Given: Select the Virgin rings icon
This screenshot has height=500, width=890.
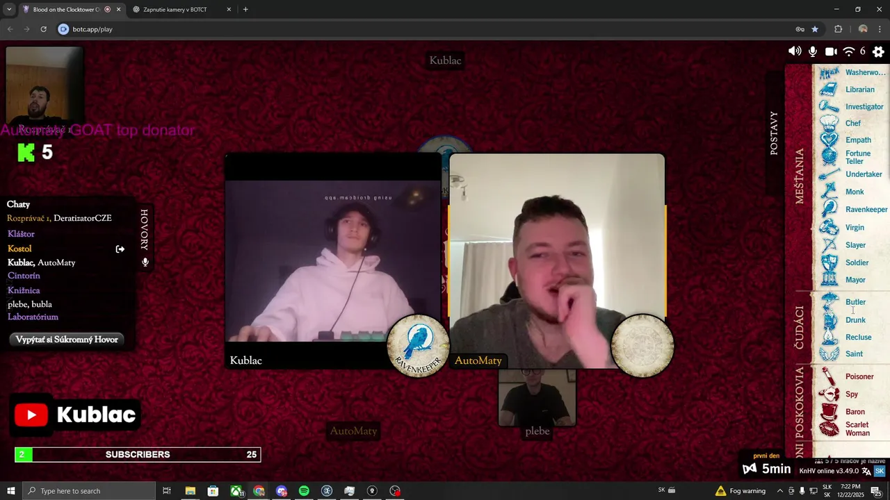Looking at the screenshot, I should (829, 228).
